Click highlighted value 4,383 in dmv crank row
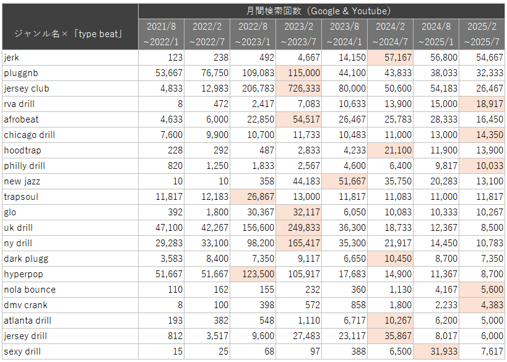The height and width of the screenshot is (362, 507). coord(482,305)
